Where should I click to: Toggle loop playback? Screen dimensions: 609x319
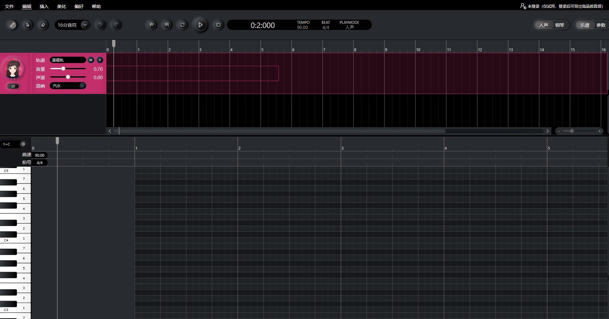click(x=182, y=25)
